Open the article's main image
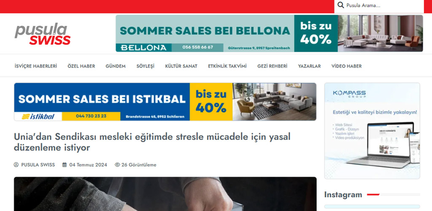The width and height of the screenshot is (432, 211). 165,194
